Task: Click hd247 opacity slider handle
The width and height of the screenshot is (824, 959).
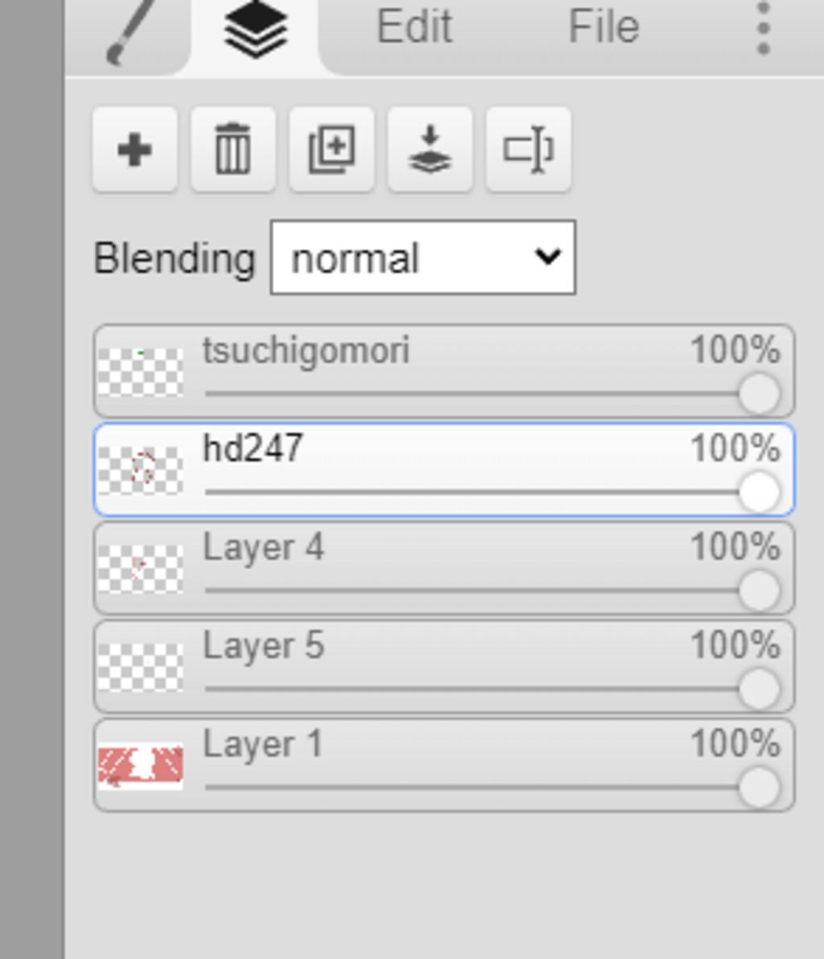Action: (758, 492)
